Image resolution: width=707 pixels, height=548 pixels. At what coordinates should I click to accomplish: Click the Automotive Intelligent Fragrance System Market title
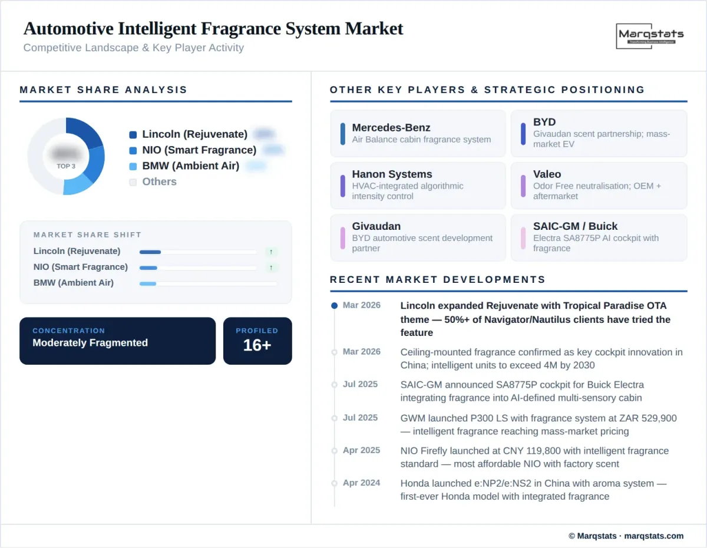[x=213, y=28]
